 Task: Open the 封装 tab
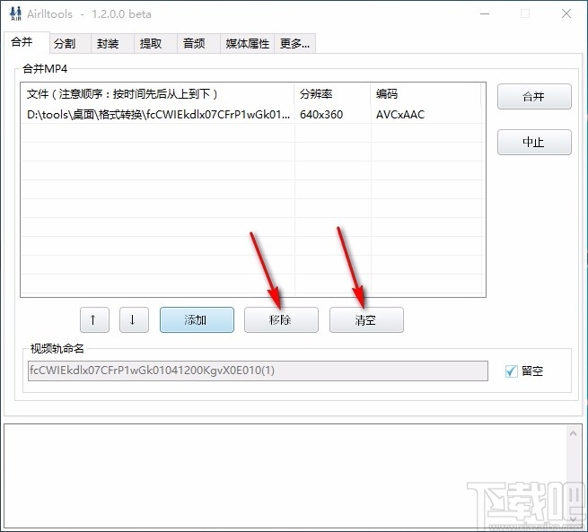click(112, 43)
